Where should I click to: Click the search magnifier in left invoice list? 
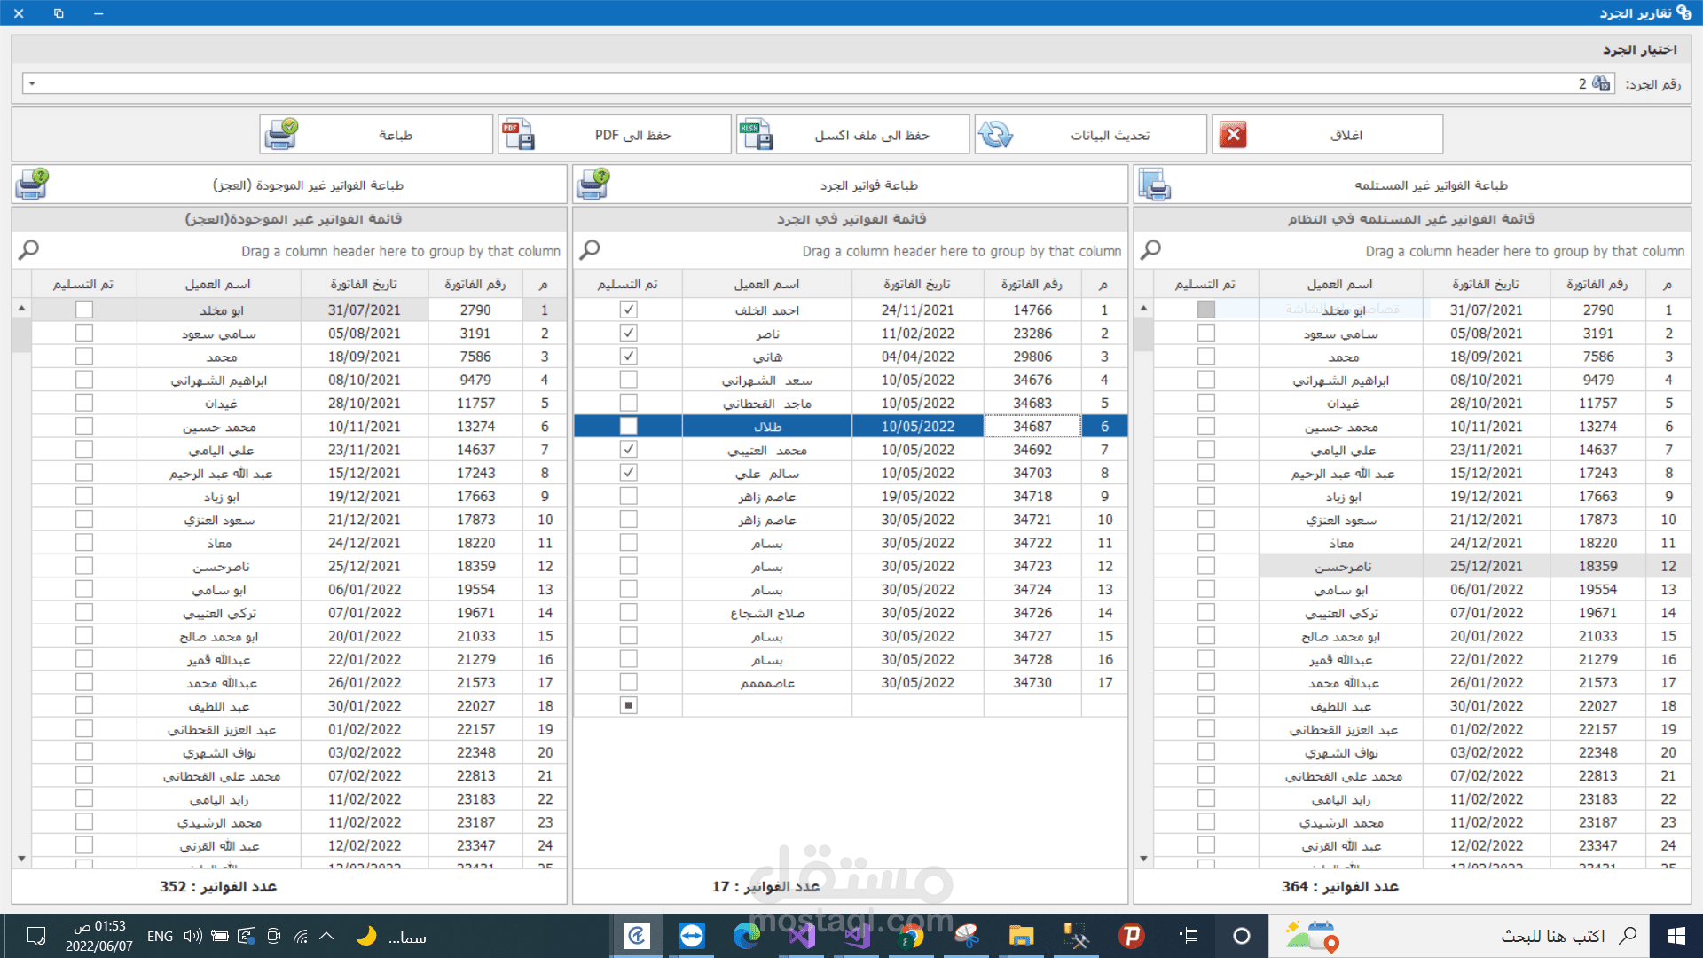click(28, 250)
